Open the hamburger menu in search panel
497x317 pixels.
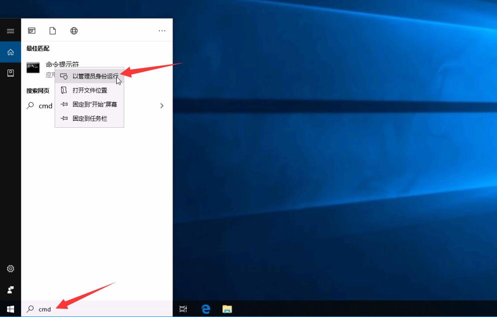coord(11,31)
